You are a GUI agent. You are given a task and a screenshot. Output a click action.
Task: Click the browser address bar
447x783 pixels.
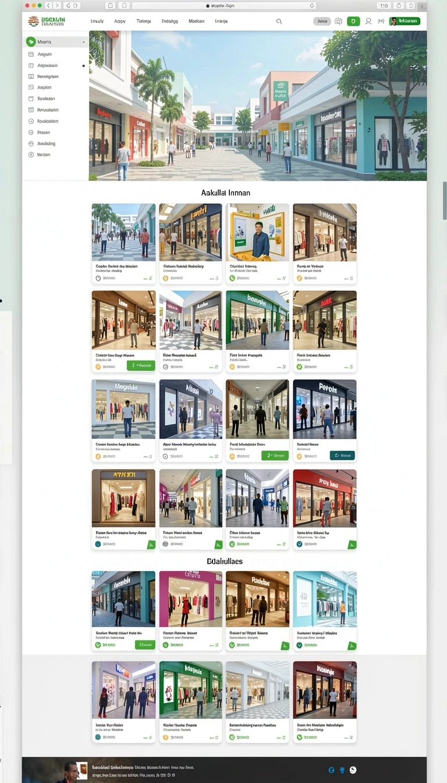(224, 5)
